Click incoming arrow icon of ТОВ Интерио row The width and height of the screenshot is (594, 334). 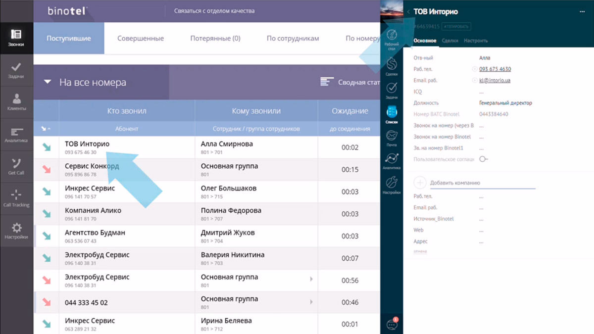click(x=47, y=147)
